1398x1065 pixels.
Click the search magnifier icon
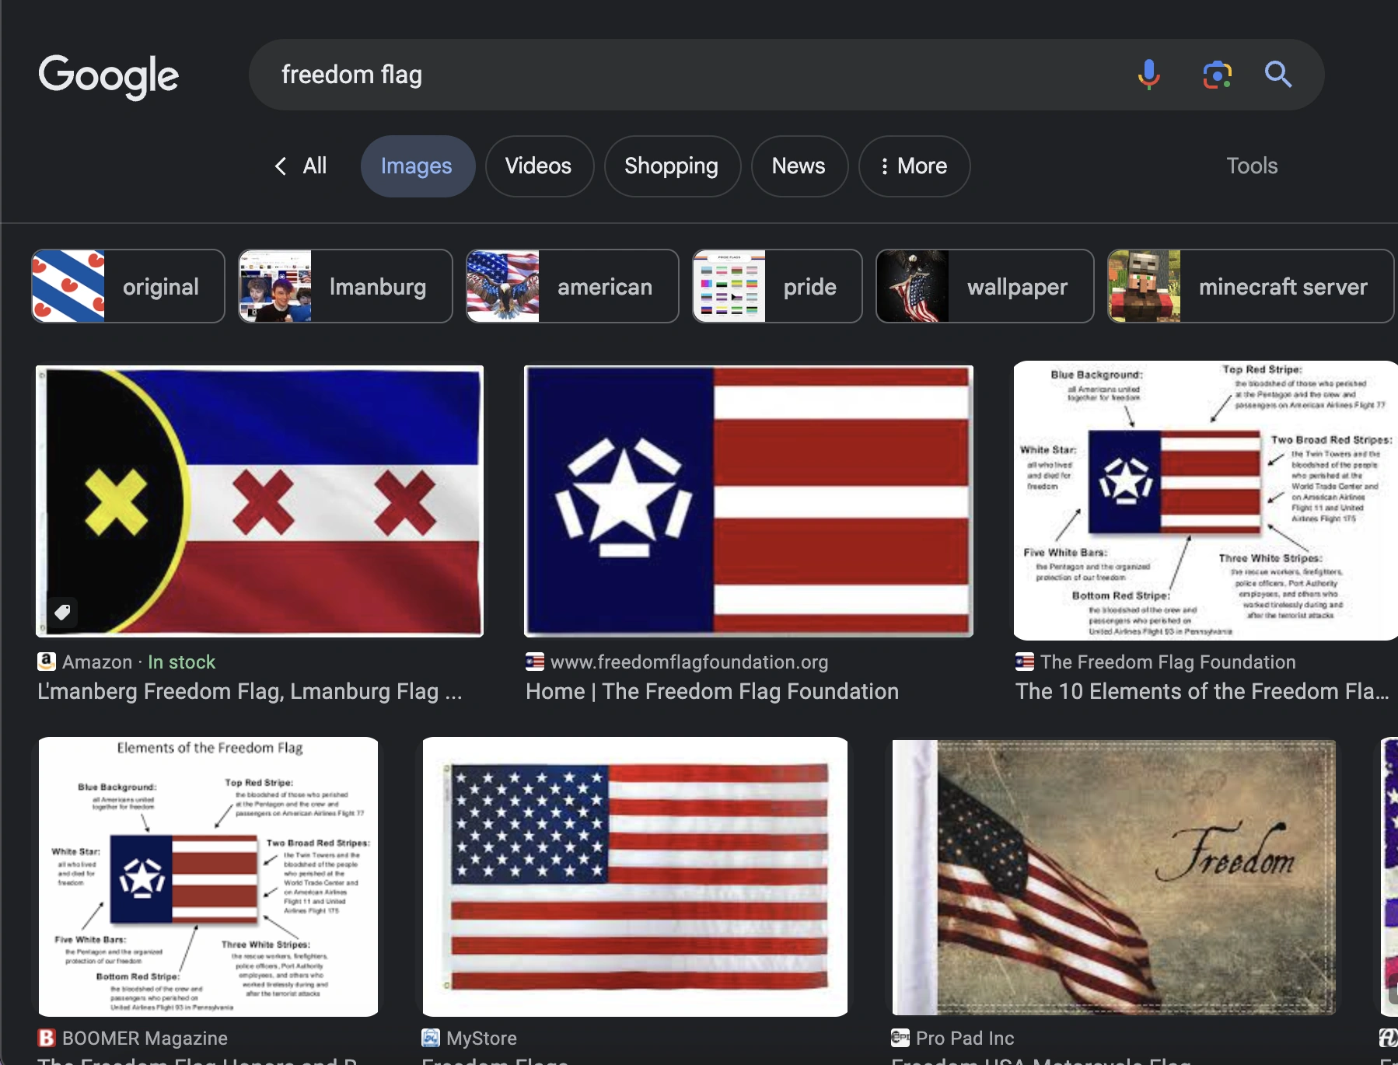pyautogui.click(x=1277, y=75)
